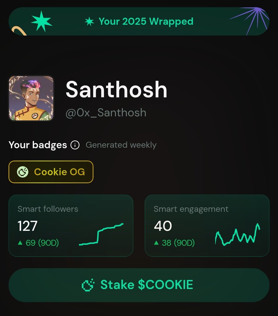
Task: Click the cookie icon inside OG badge
Action: click(23, 172)
